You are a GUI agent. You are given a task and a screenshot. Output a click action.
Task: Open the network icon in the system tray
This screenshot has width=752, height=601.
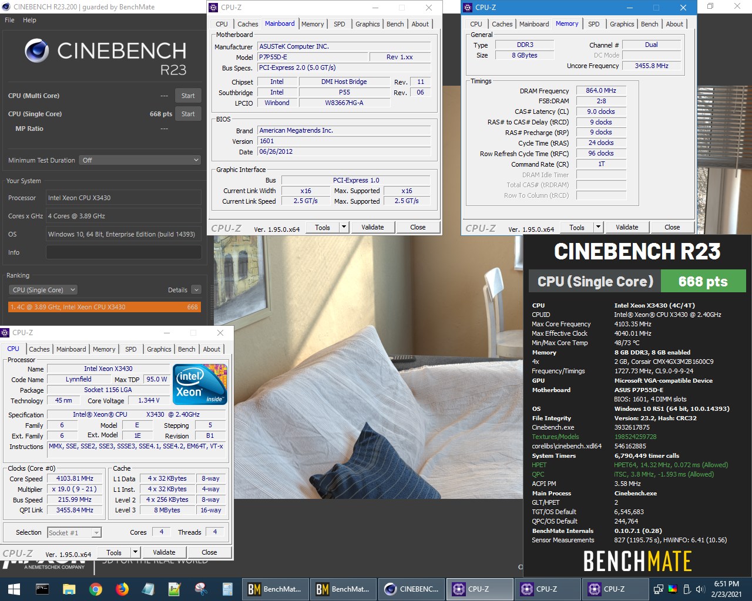point(659,589)
